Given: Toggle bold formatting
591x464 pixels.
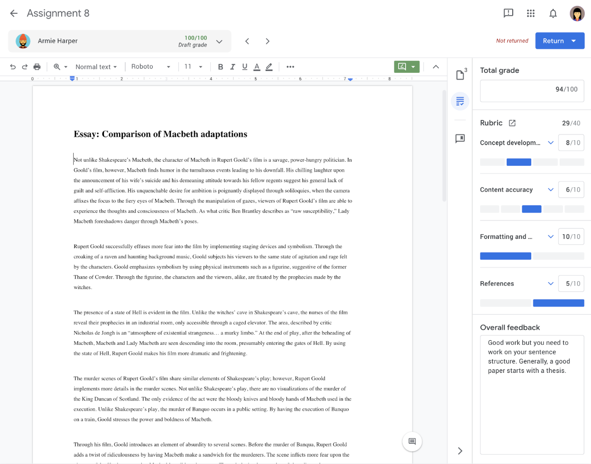Looking at the screenshot, I should (x=220, y=67).
